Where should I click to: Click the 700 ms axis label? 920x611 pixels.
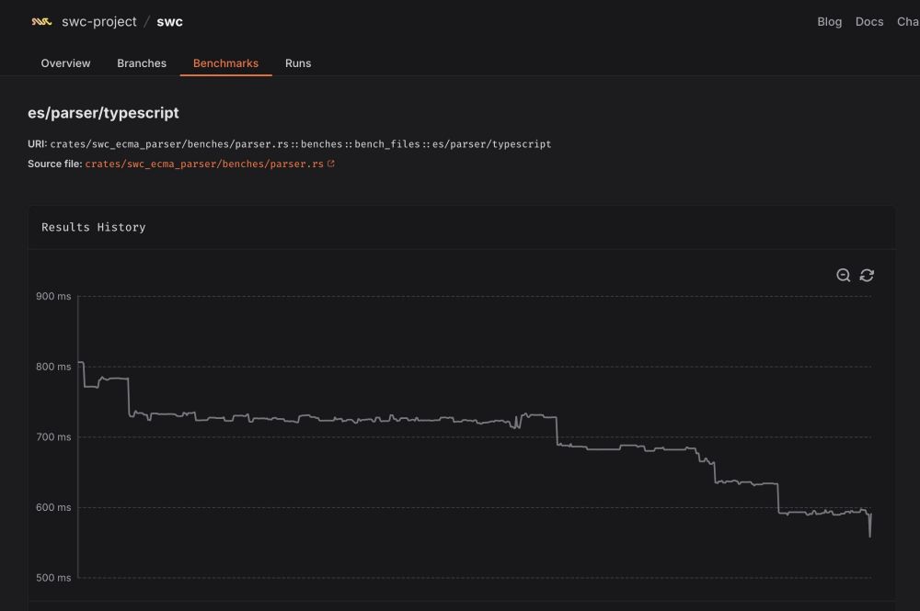click(53, 437)
